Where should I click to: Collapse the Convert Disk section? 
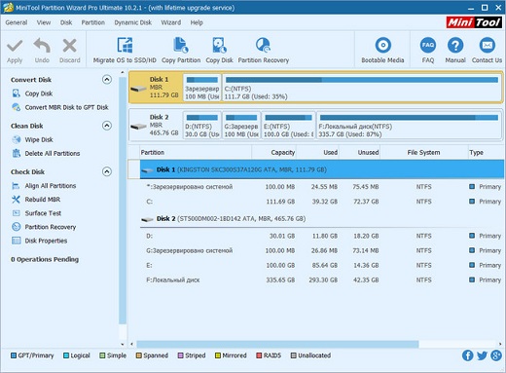107,80
